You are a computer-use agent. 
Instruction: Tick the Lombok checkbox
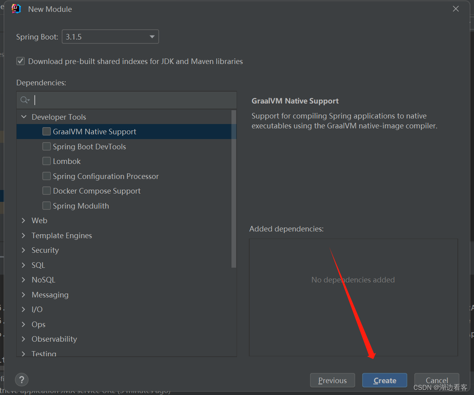click(x=47, y=161)
